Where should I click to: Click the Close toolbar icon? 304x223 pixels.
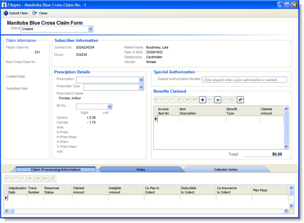coord(40,13)
